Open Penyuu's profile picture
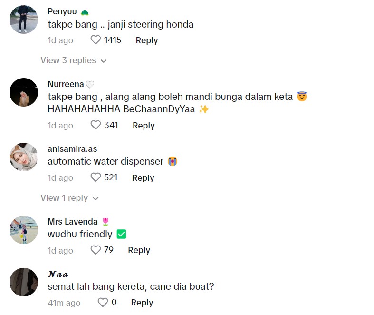Image resolution: width=374 pixels, height=315 pixels. 24,20
